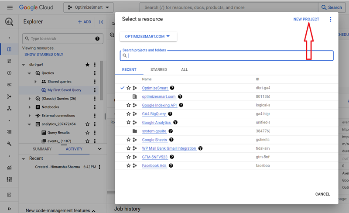This screenshot has width=349, height=213.
Task: Collapse the bottom details panel chevron
Action: (x=99, y=149)
